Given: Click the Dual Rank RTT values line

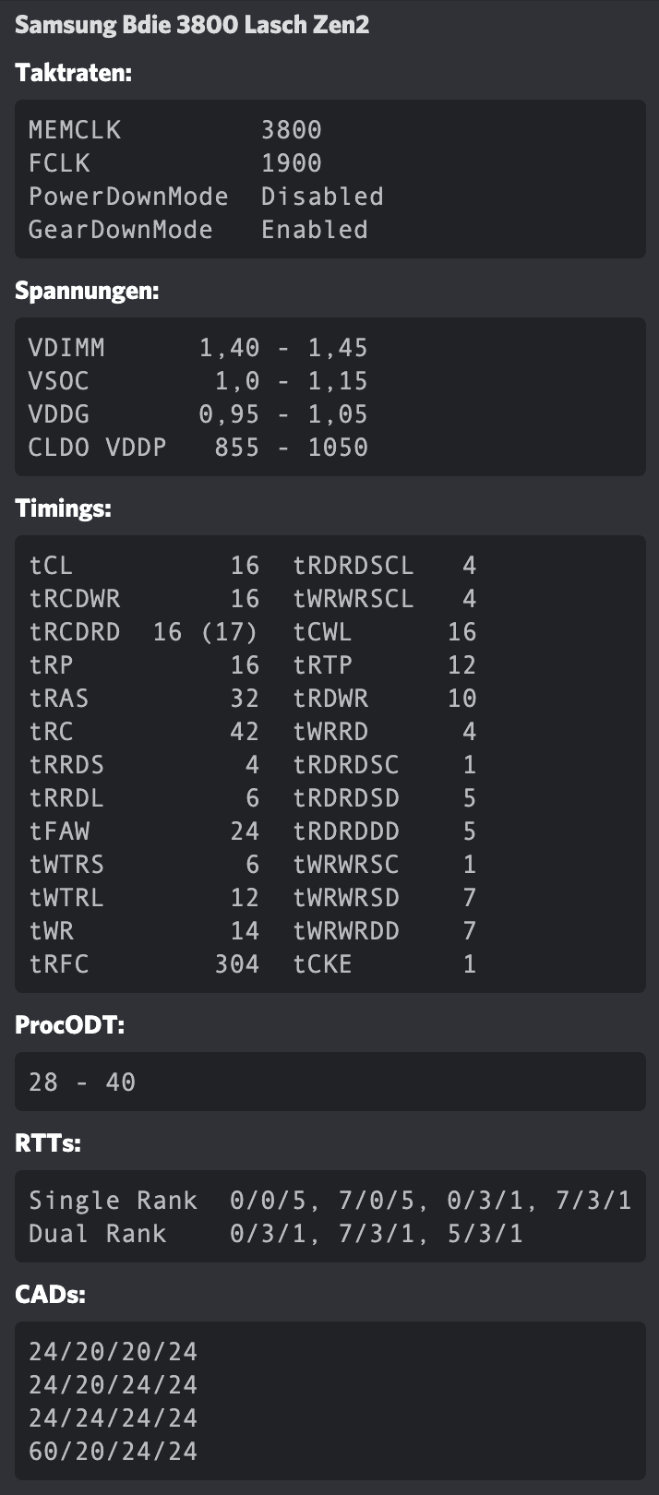Looking at the screenshot, I should (x=276, y=1234).
